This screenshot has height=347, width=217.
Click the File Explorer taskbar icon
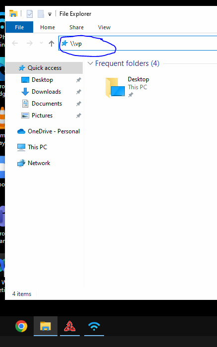(x=46, y=326)
